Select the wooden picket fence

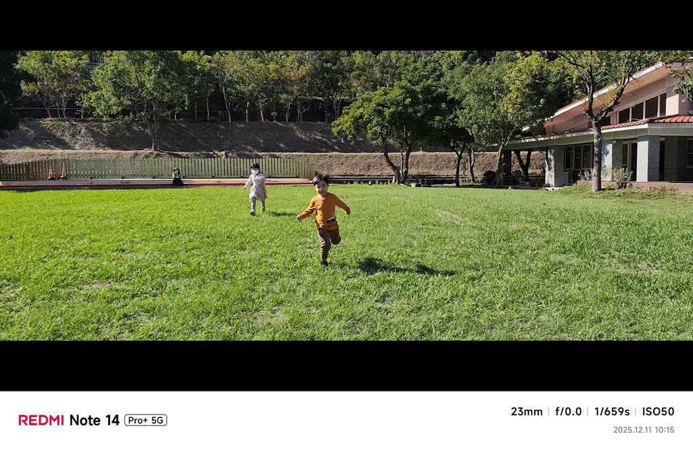click(157, 168)
